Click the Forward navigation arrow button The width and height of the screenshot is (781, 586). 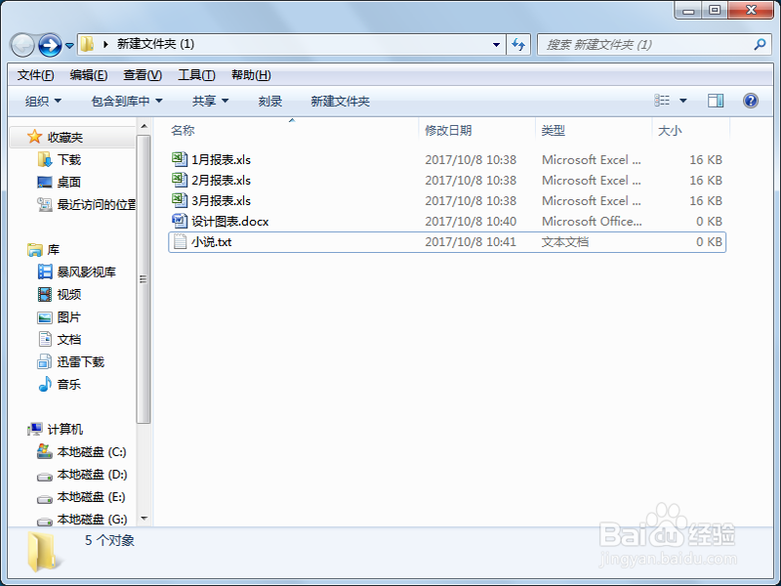(x=50, y=45)
